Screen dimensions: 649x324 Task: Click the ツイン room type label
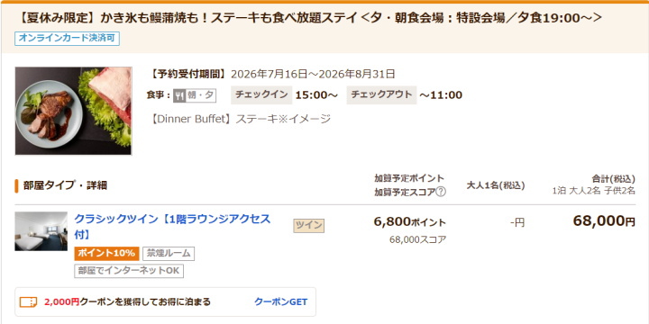pos(309,226)
